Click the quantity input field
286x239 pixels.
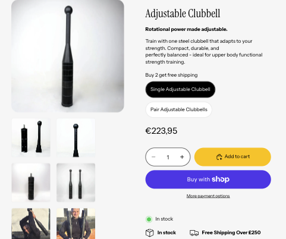(x=168, y=157)
